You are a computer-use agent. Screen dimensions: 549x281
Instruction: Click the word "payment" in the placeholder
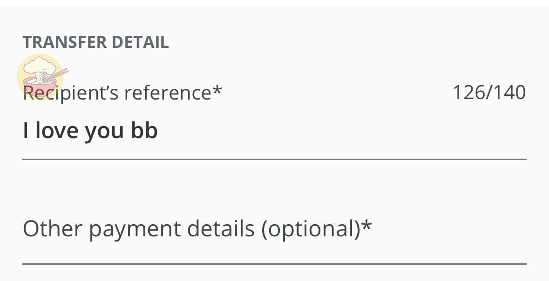[135, 230]
